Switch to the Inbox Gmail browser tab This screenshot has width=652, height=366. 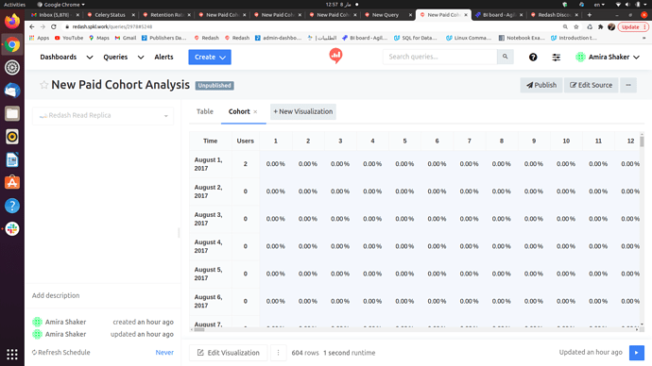(x=55, y=14)
